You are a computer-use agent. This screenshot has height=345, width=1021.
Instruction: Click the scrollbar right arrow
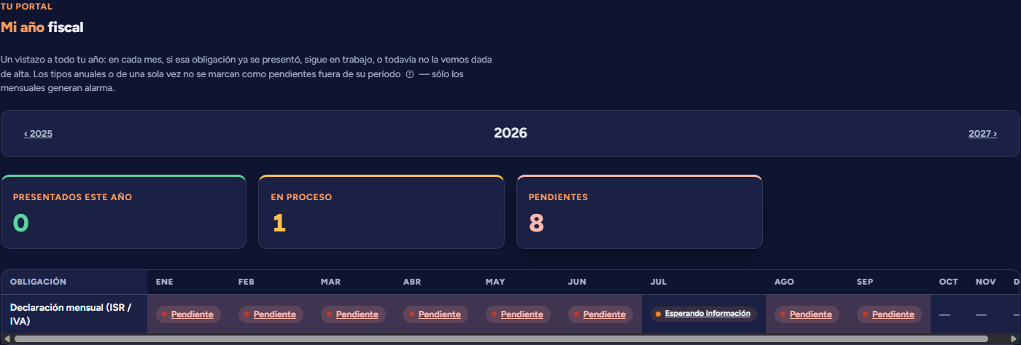coord(1014,339)
